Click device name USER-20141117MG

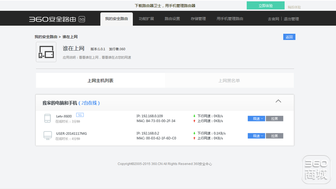point(71,134)
